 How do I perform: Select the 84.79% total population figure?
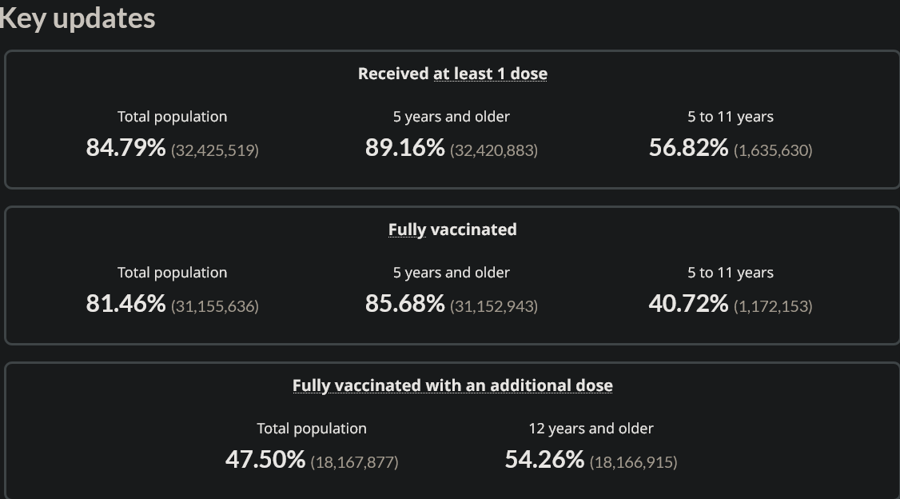coord(125,148)
